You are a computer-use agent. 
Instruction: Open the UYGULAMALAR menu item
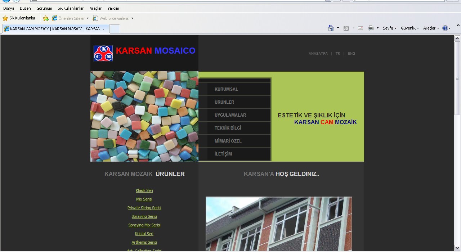(x=234, y=115)
